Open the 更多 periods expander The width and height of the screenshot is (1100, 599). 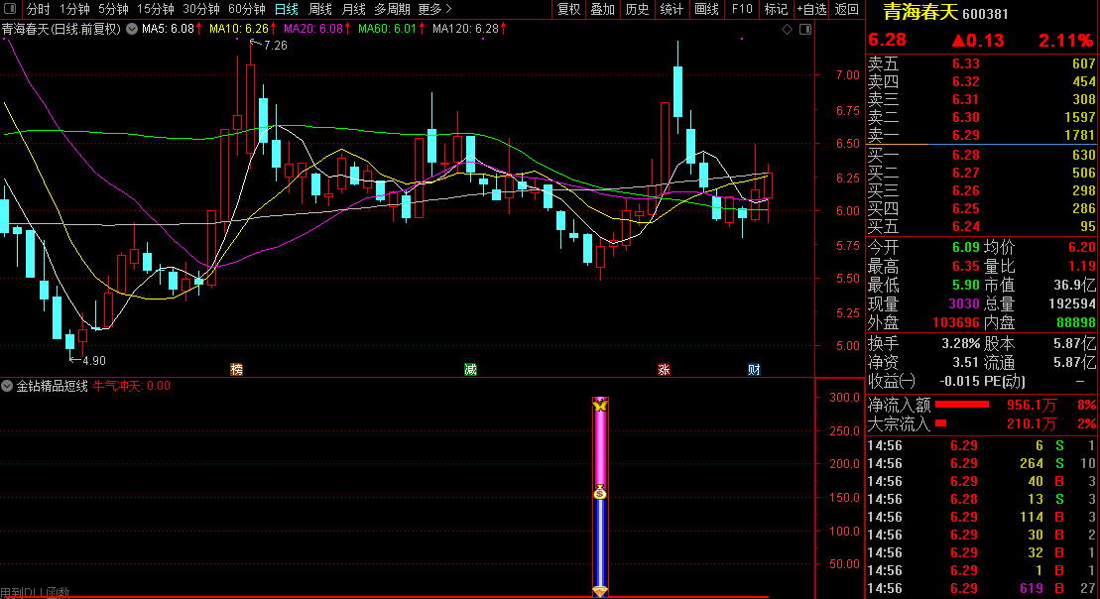coord(432,9)
